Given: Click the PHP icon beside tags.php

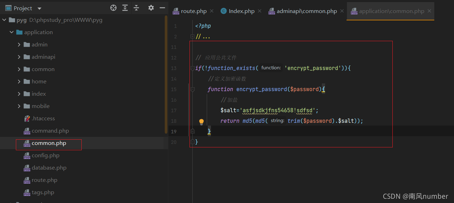Looking at the screenshot, I should [27, 193].
